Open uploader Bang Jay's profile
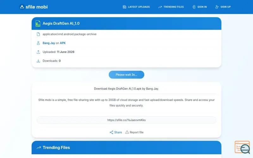 (49, 43)
